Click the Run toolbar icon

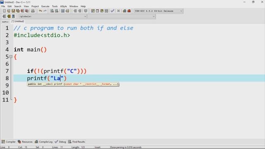97,11
